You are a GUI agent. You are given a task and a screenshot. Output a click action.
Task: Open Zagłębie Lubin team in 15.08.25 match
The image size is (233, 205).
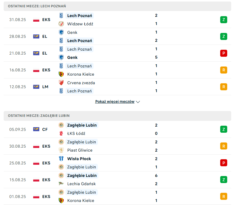coord(82,175)
